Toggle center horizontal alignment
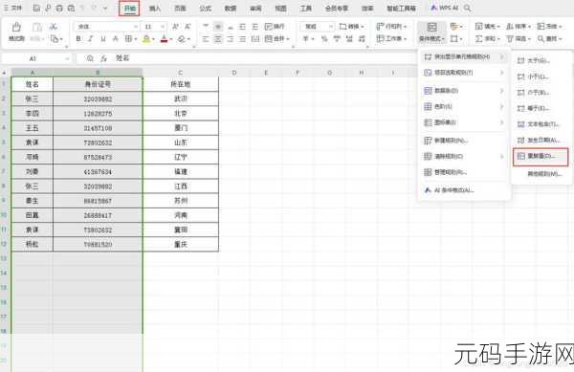Image resolution: width=574 pixels, height=372 pixels. click(x=218, y=39)
